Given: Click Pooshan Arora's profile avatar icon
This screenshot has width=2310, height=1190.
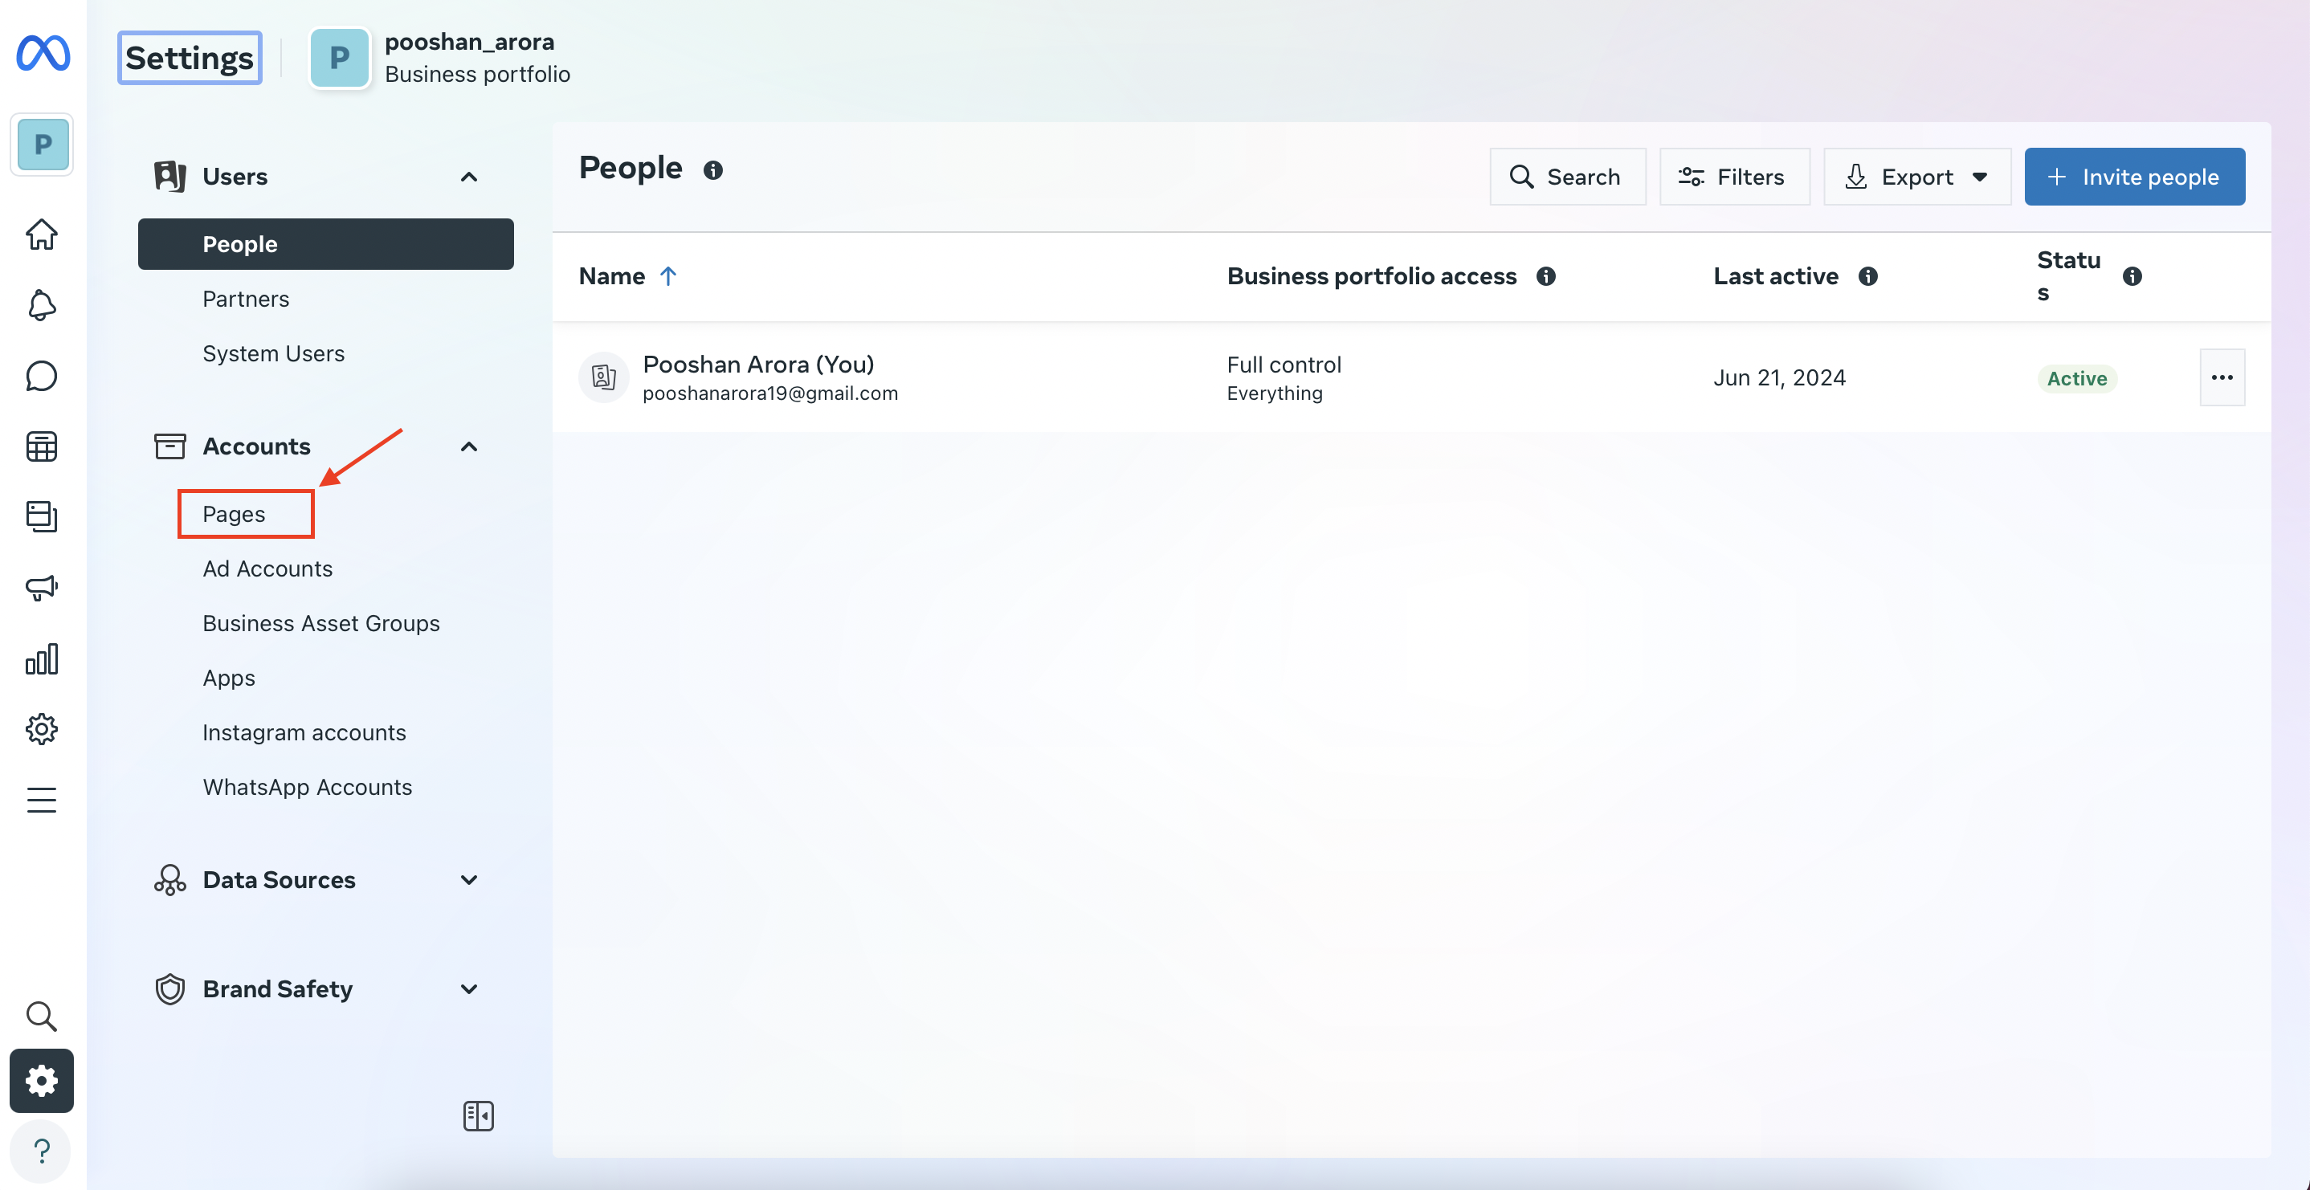Looking at the screenshot, I should (x=603, y=377).
